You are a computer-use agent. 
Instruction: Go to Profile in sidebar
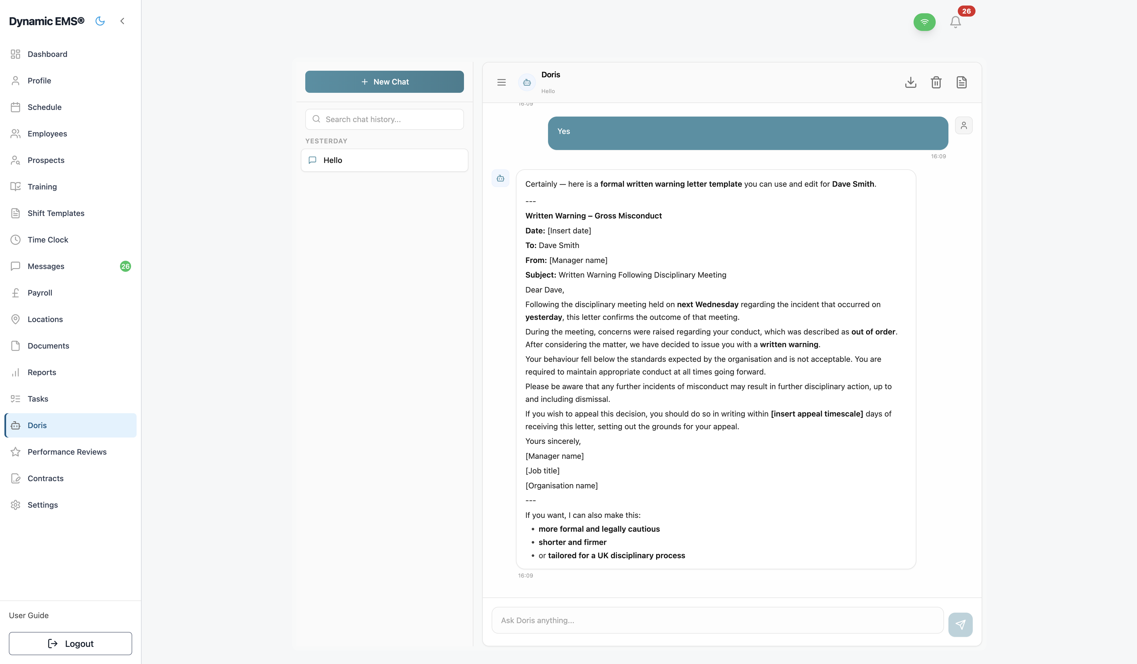[71, 81]
